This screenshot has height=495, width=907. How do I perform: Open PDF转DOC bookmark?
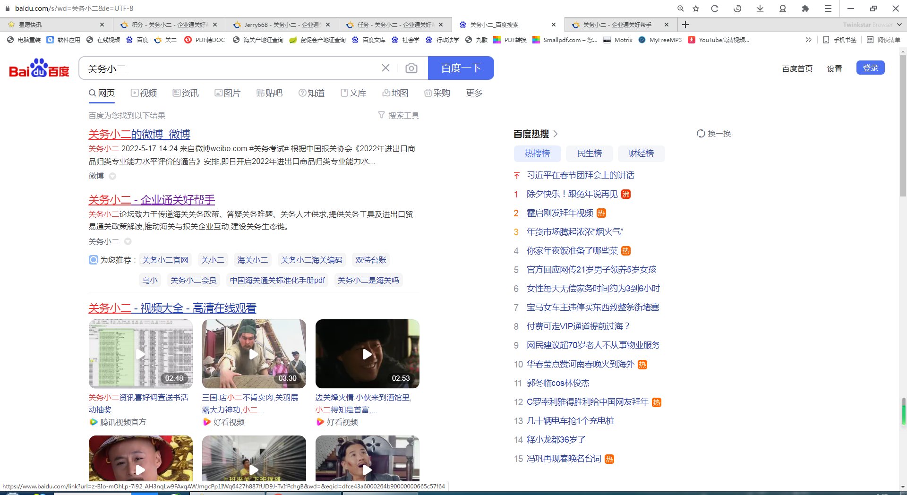point(205,40)
